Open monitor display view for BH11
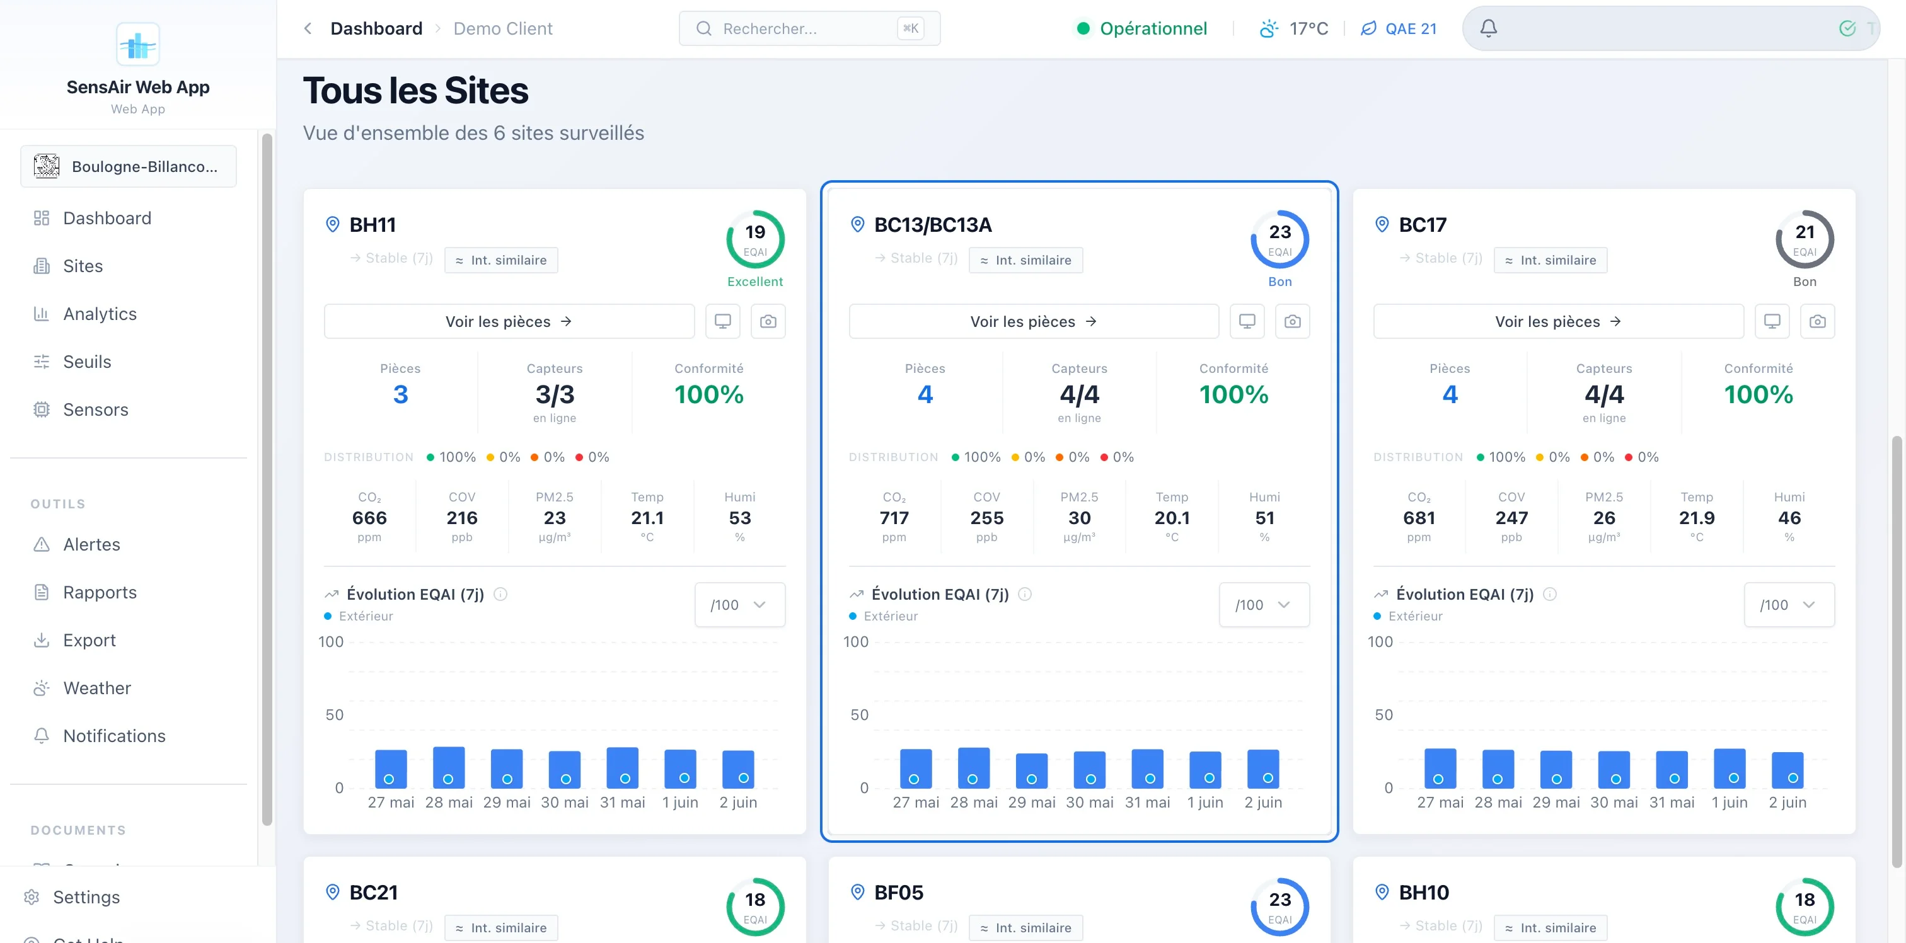1906x943 pixels. click(x=722, y=321)
